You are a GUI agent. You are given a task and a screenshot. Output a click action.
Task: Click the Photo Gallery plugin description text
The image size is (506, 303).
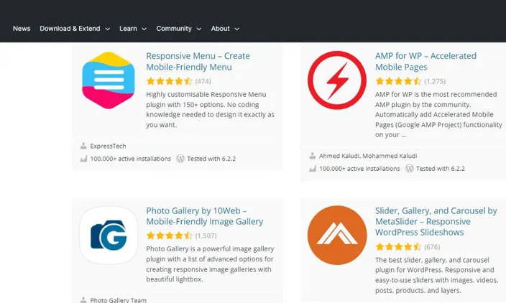pos(210,264)
